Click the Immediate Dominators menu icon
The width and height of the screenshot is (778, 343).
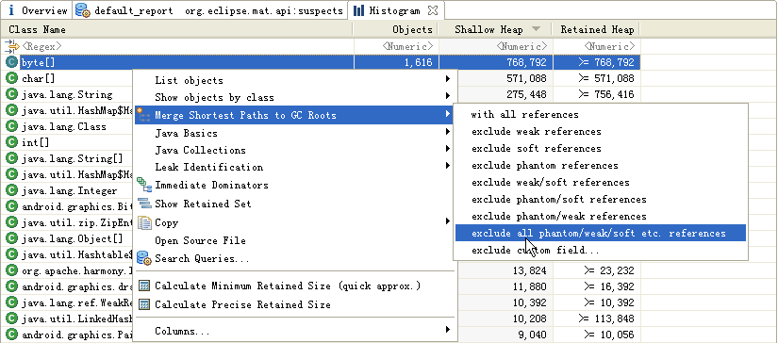point(144,185)
